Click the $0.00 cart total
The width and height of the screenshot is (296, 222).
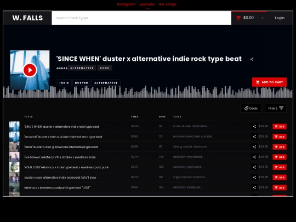tap(248, 18)
